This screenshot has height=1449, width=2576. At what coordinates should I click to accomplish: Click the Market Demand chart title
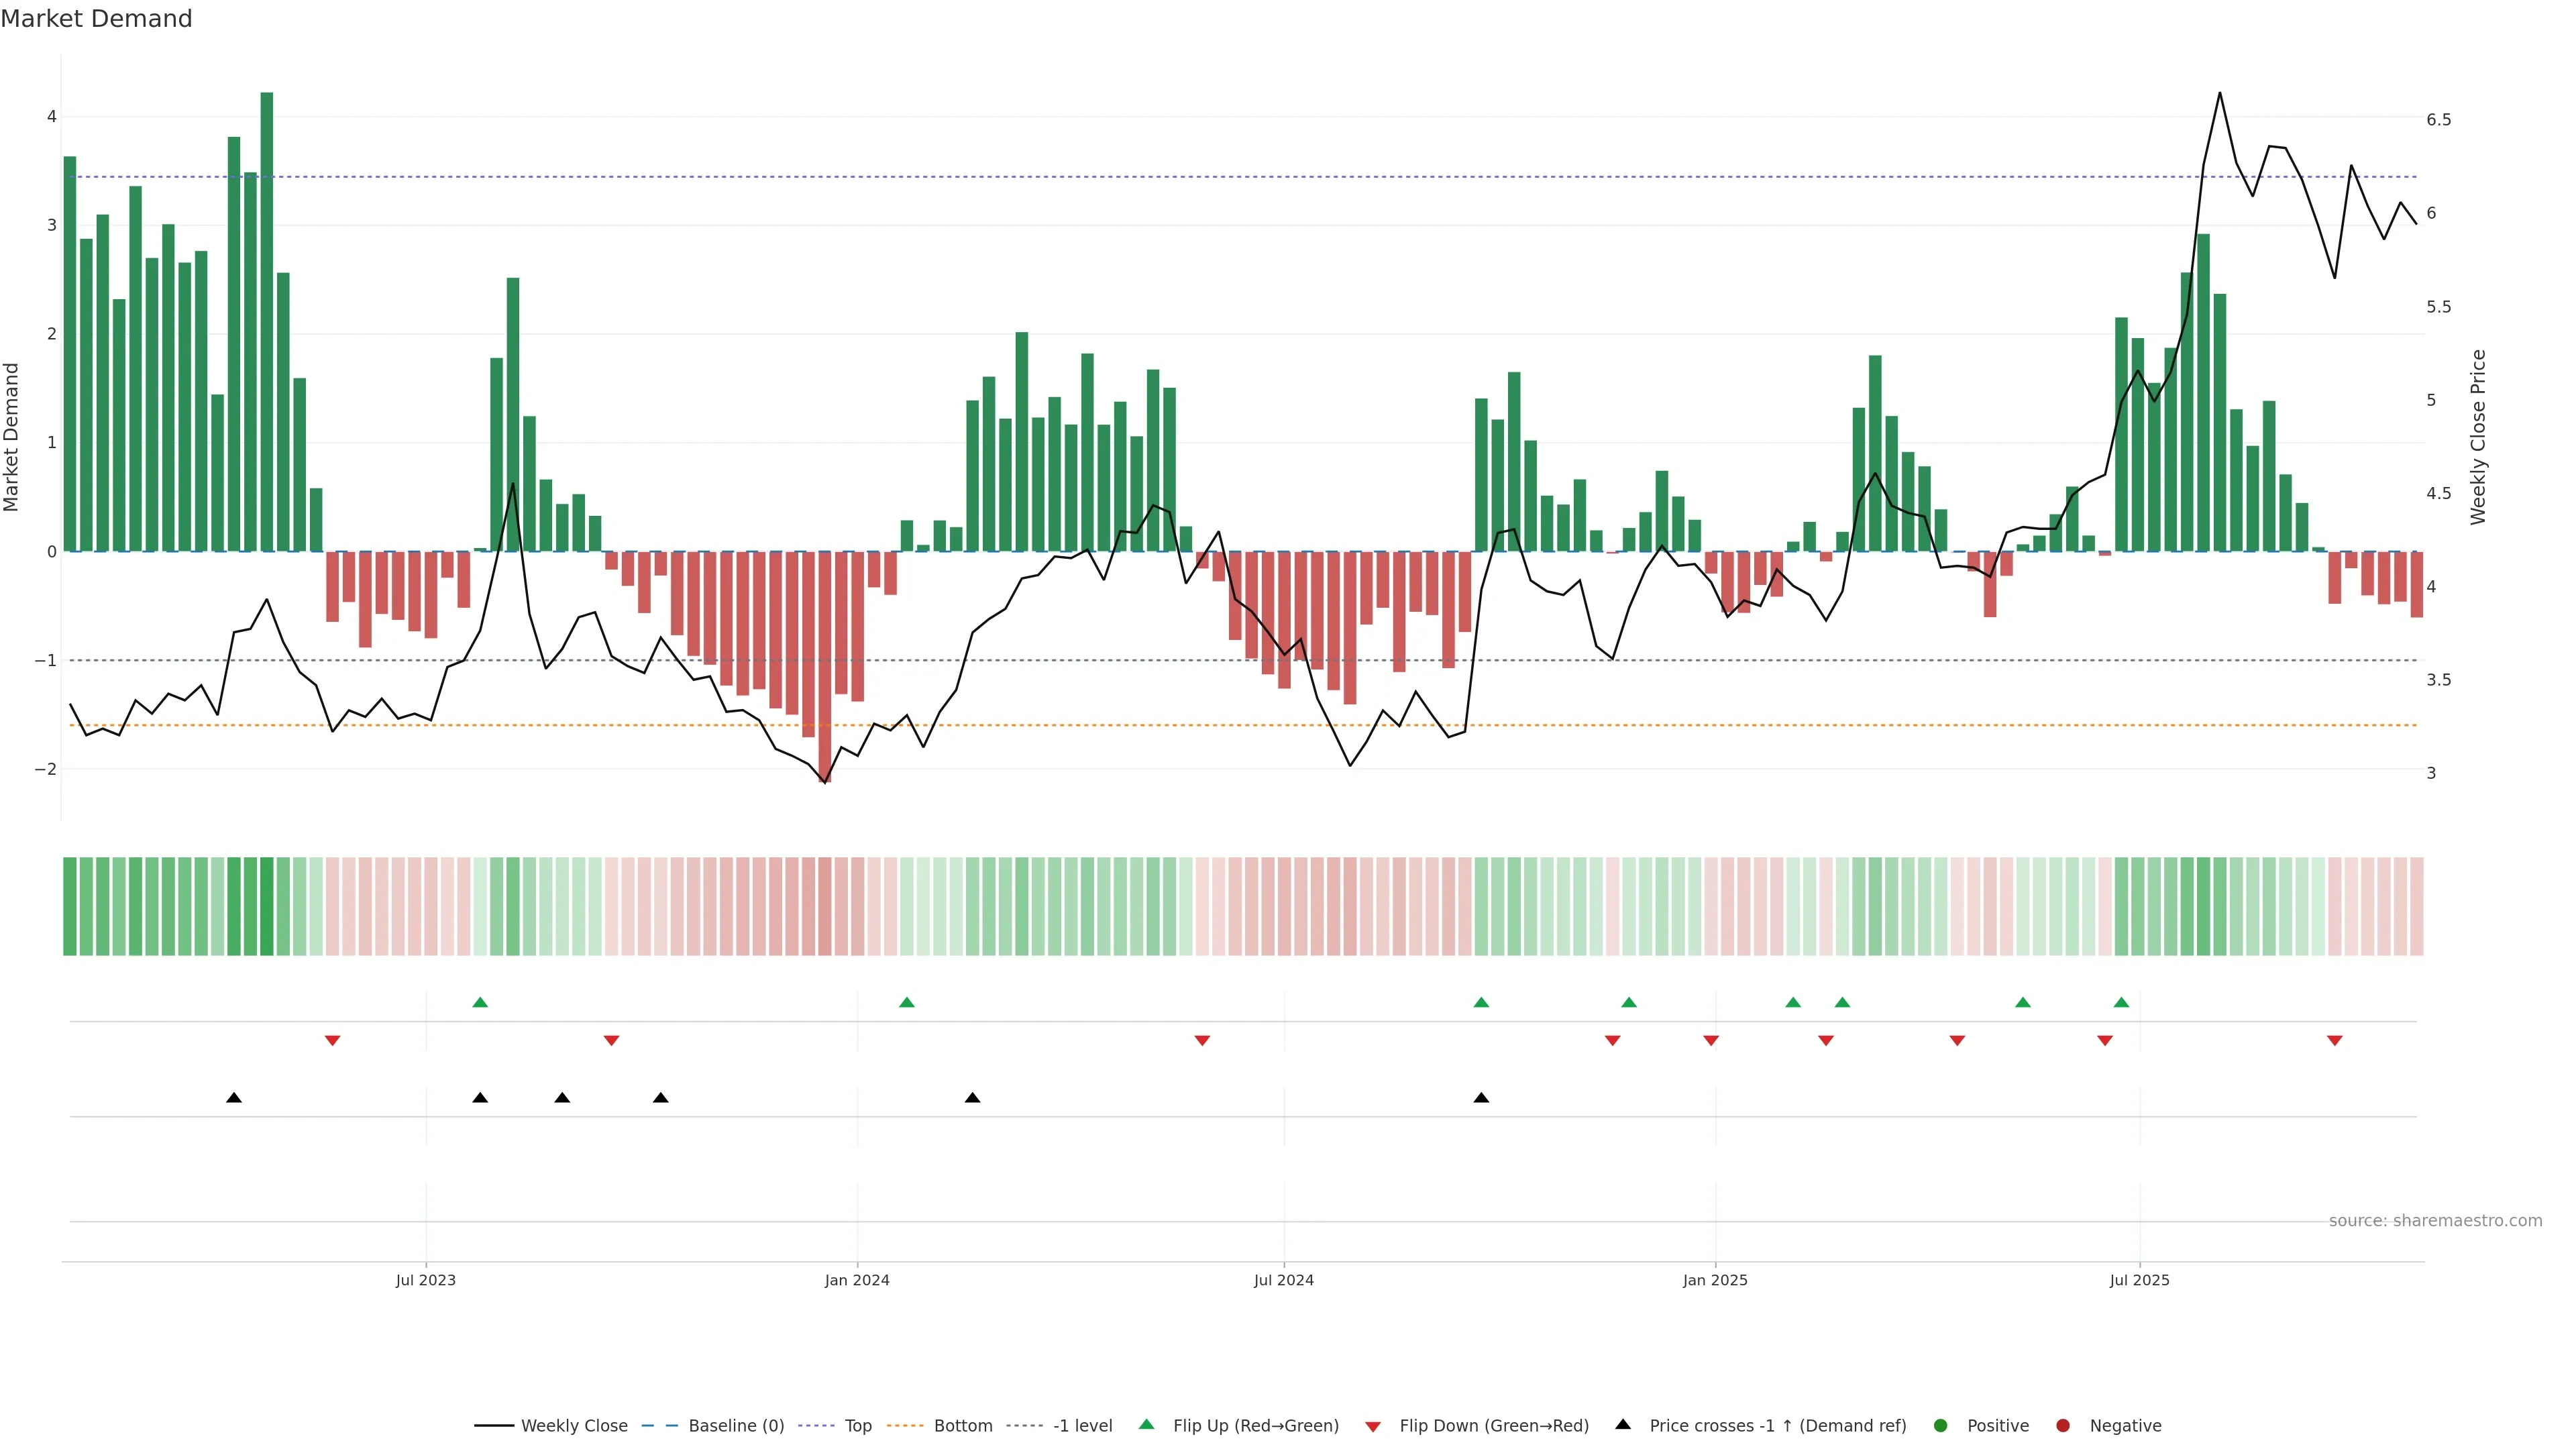(x=97, y=19)
